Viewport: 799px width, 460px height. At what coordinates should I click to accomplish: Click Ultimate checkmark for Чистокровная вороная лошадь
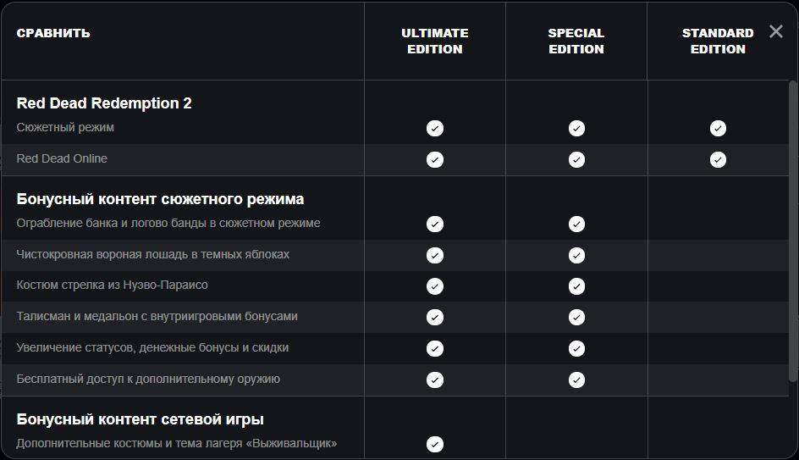pyautogui.click(x=435, y=255)
